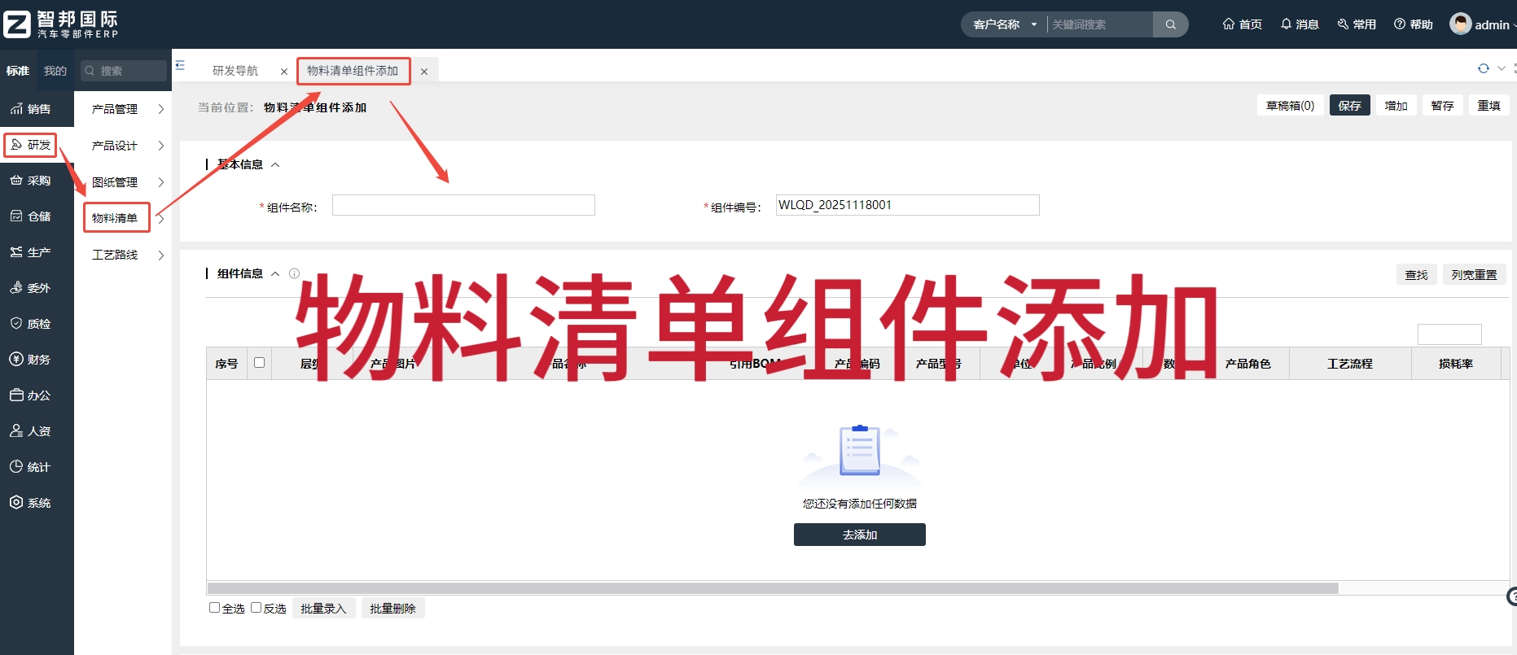
Task: Open the 办公 office module
Action: click(x=31, y=395)
